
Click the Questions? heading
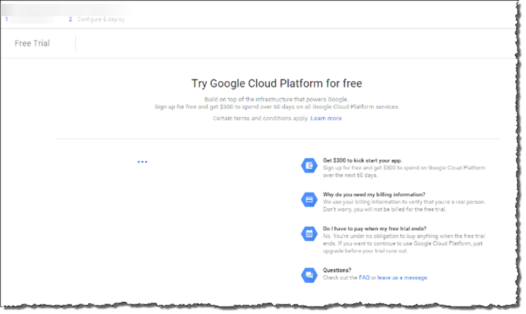point(337,270)
